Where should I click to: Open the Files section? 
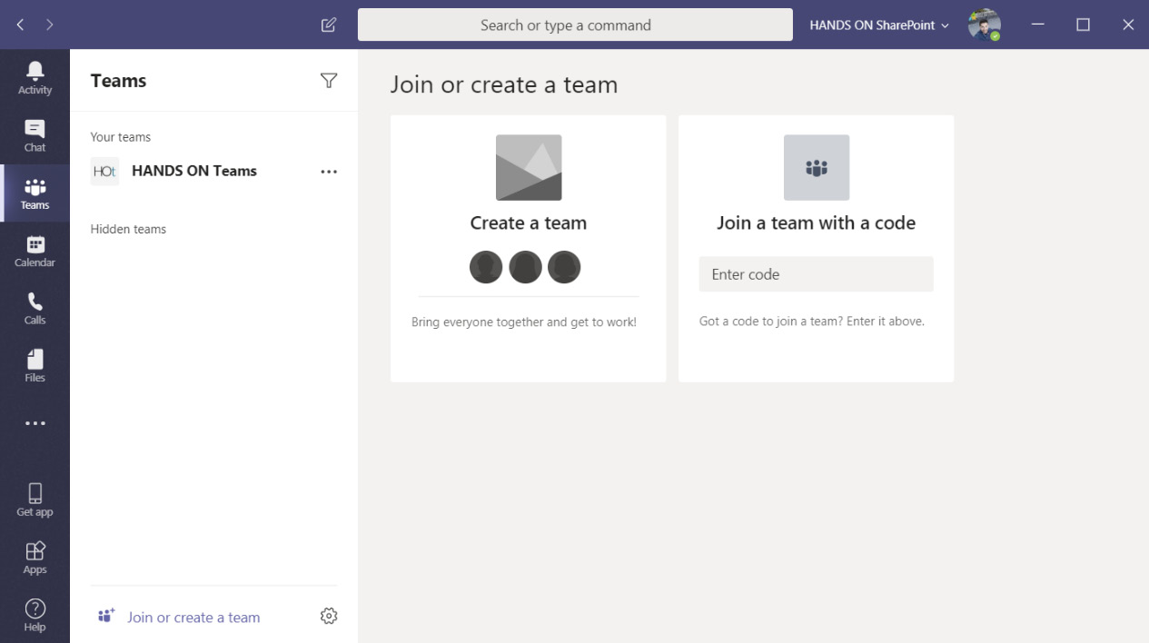(x=35, y=363)
